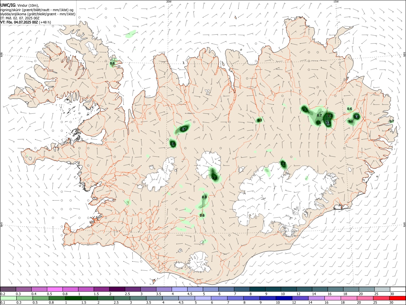Click the light grey 25–30 swatch in the upper legend row
This screenshot has width=406, height=305.
[382, 289]
